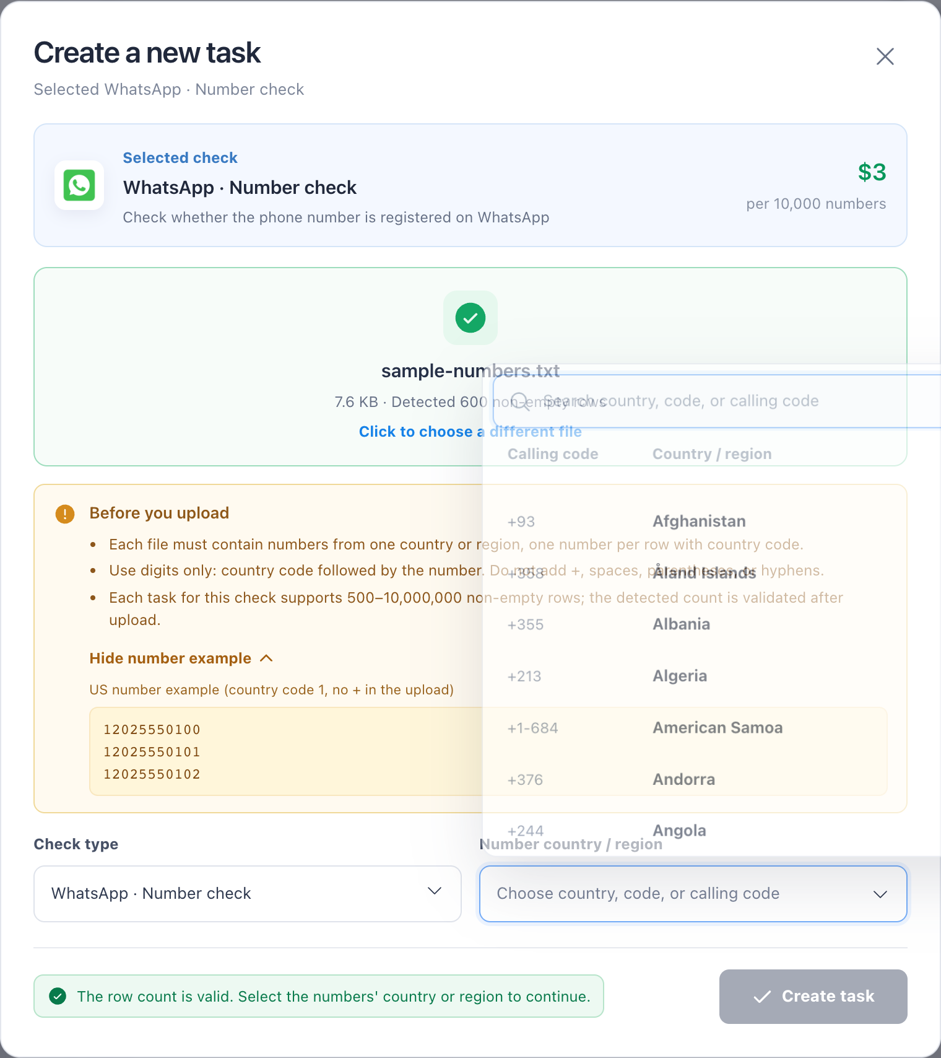
Task: Click the green upload success checkmark icon
Action: (x=470, y=318)
